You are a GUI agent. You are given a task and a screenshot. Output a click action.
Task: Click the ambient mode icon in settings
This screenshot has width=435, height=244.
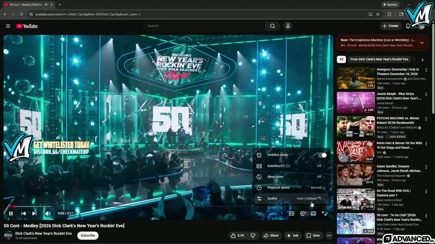[259, 155]
